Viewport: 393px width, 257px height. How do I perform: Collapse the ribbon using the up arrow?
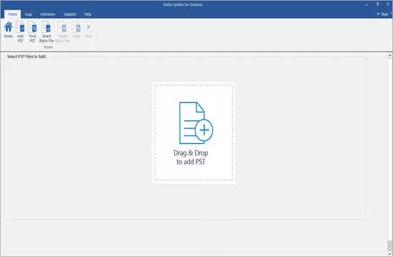coord(378,13)
